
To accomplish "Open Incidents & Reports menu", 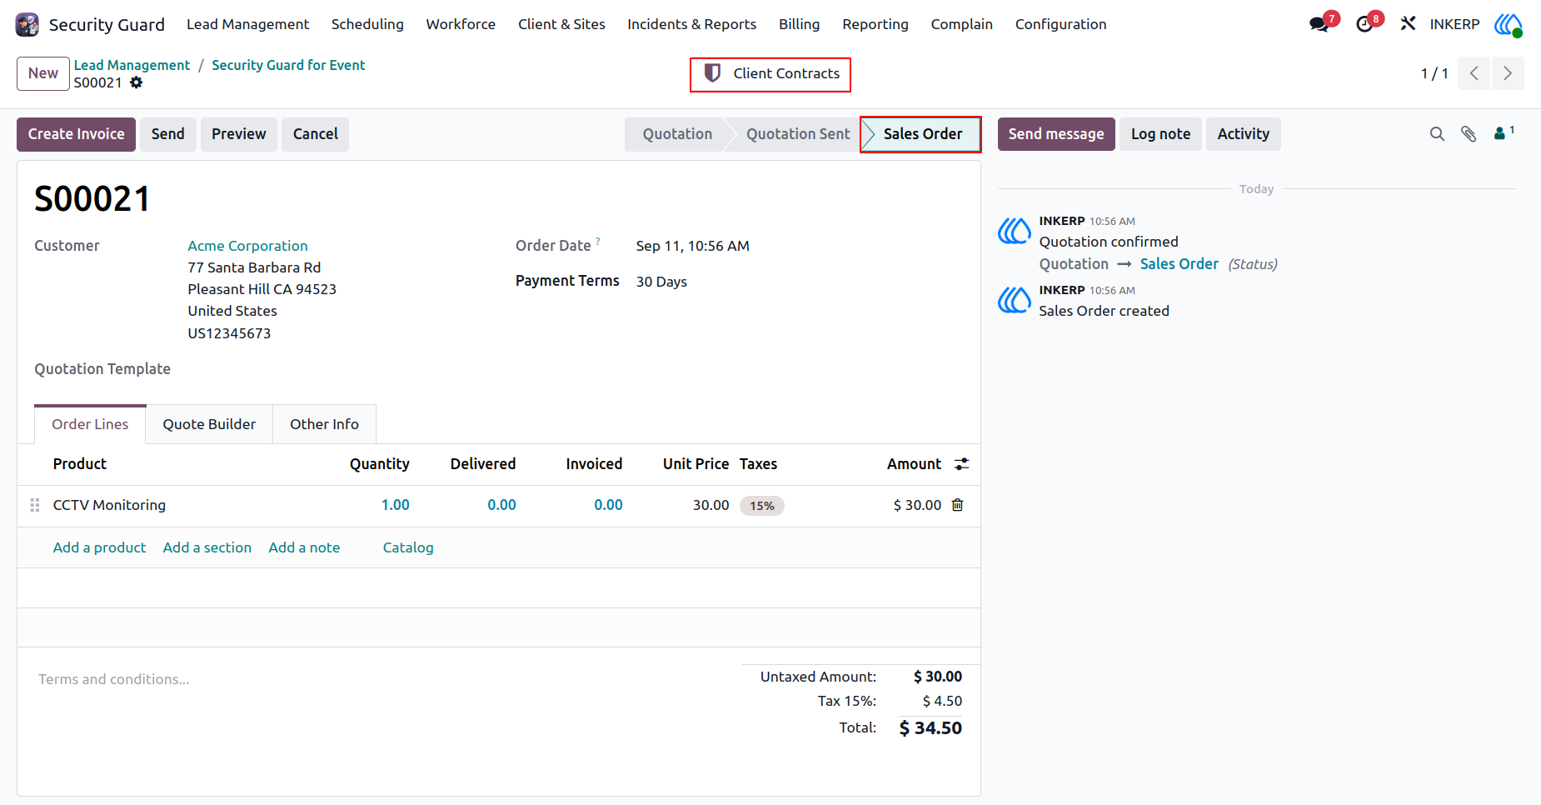I will click(x=691, y=24).
